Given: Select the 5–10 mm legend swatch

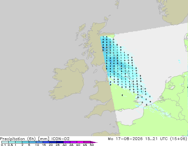Looking at the screenshot, I should click(x=32, y=142).
